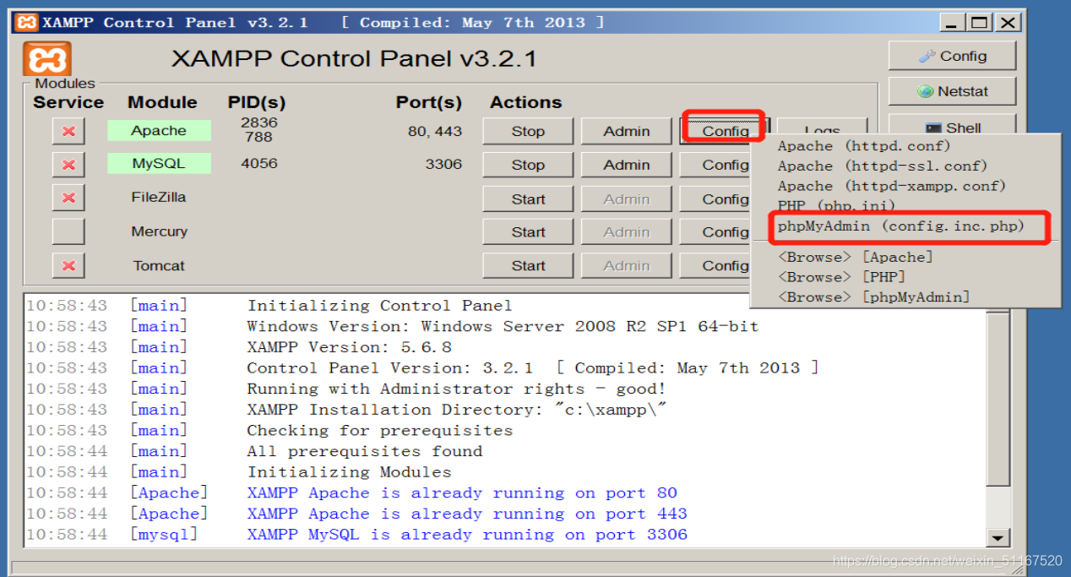Screen dimensions: 1071x577
Task: Stop the Apache module
Action: click(x=528, y=131)
